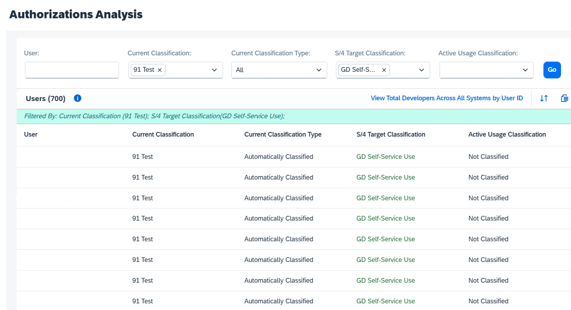571x310 pixels.
Task: Expand the Current Classification dropdown arrow
Action: [x=214, y=70]
